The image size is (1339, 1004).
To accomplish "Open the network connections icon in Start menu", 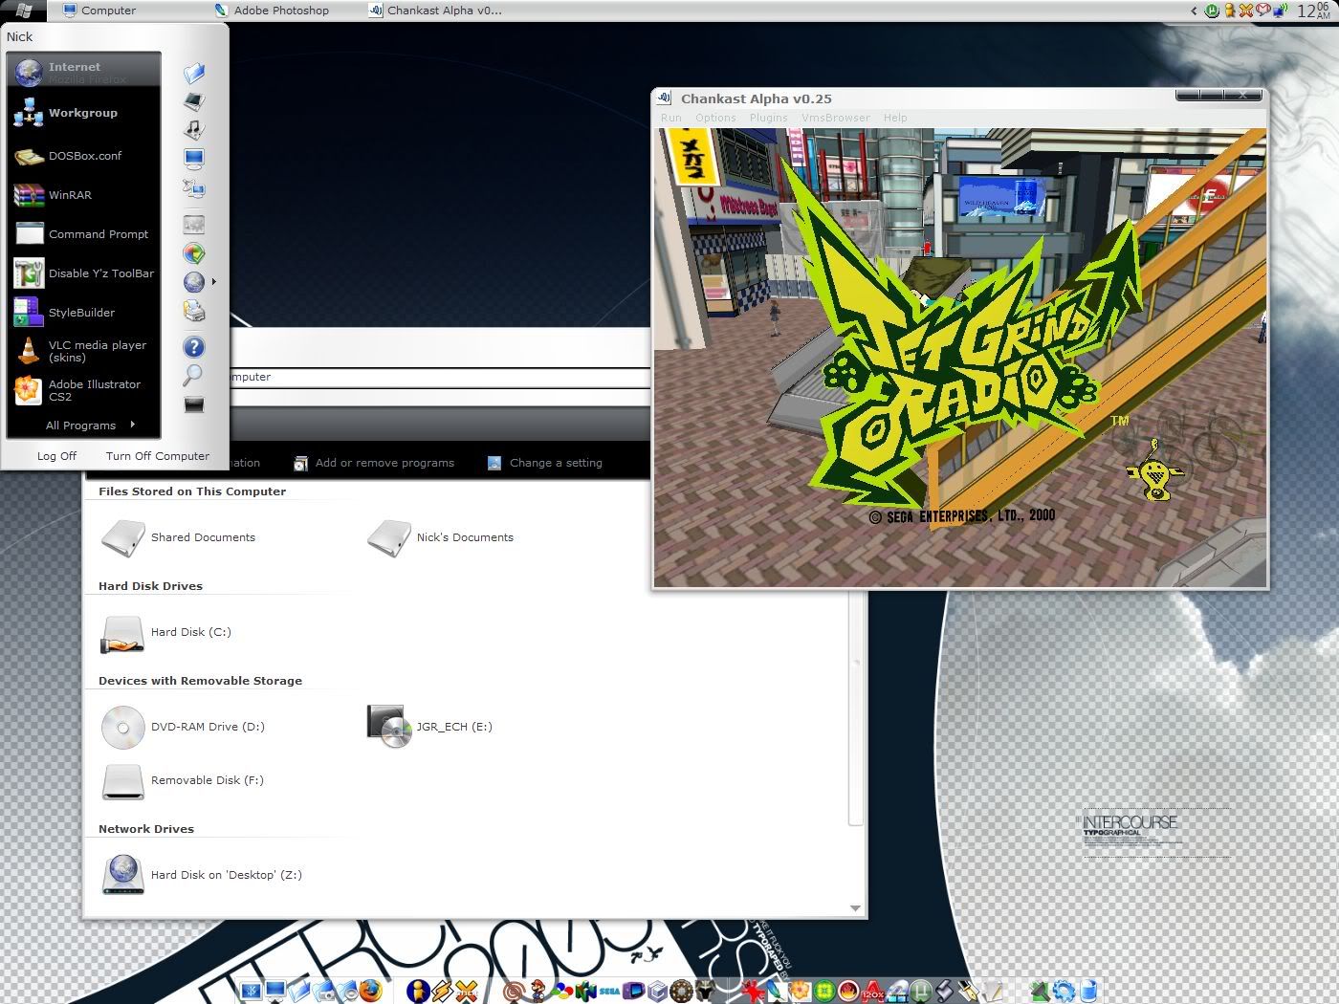I will pos(194,187).
